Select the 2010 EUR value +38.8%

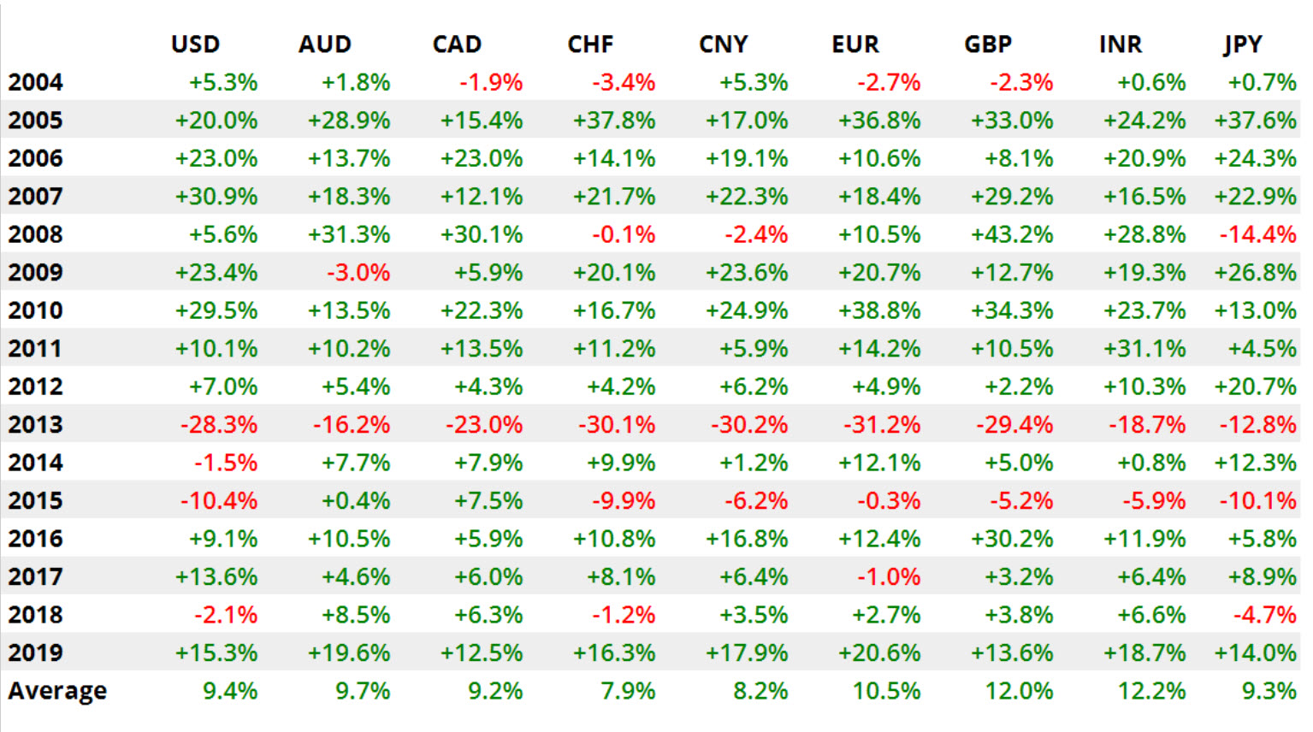coord(879,310)
